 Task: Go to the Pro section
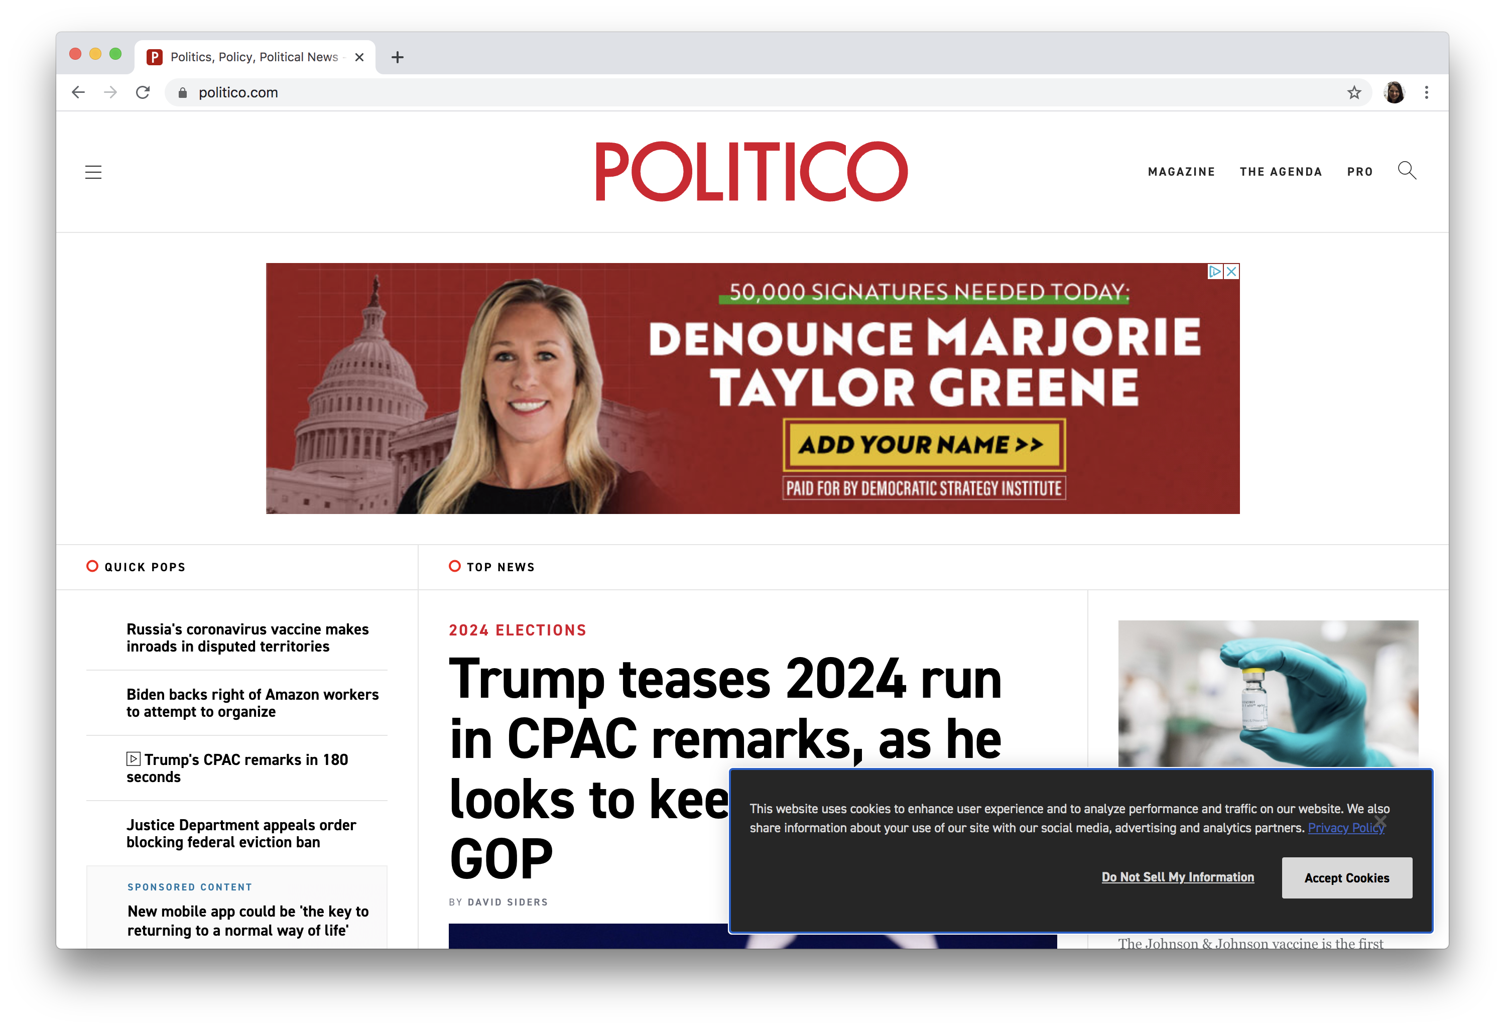pyautogui.click(x=1360, y=172)
